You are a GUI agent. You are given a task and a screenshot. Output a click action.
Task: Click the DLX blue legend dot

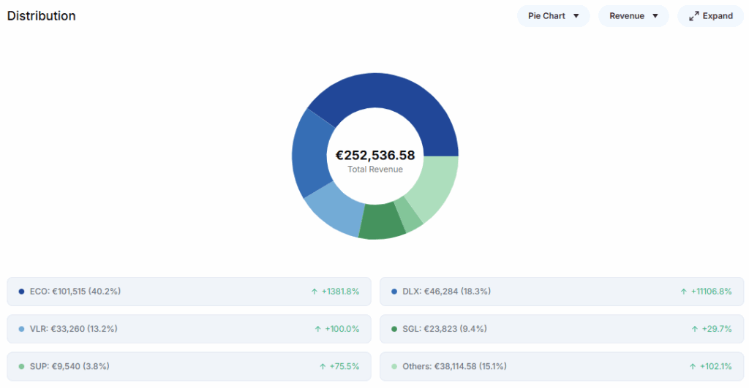pyautogui.click(x=394, y=292)
